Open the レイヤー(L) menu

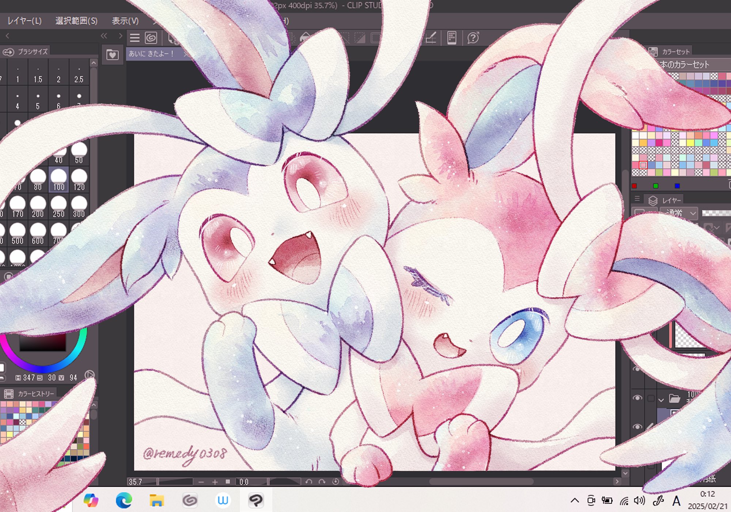(x=24, y=21)
